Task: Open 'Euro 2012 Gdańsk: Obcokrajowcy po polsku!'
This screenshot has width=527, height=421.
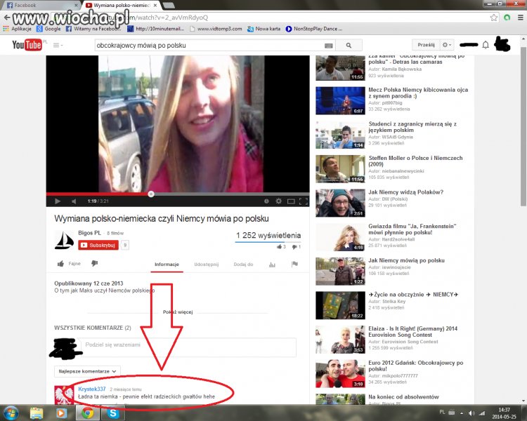Action: [416, 366]
